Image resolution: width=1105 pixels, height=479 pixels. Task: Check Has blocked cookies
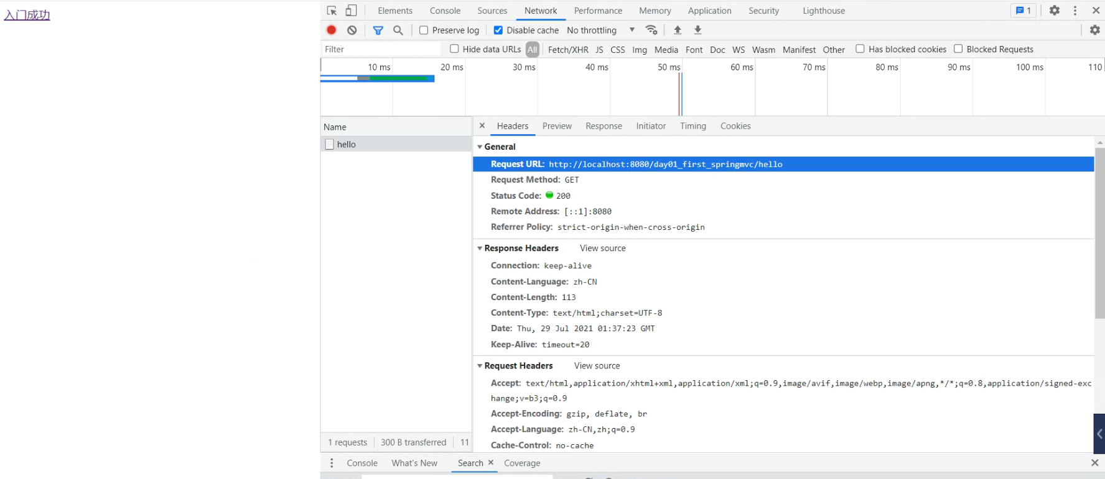[x=860, y=48]
